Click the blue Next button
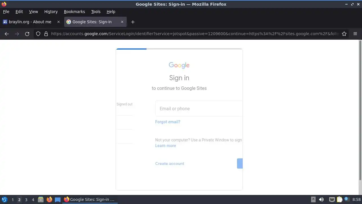Viewport: 362px width, 204px height. tap(240, 163)
